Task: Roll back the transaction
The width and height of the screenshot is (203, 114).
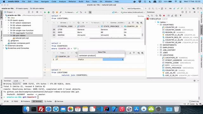Action: [x=81, y=12]
